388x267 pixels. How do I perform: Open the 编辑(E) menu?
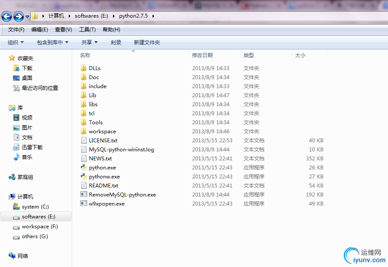[40, 30]
